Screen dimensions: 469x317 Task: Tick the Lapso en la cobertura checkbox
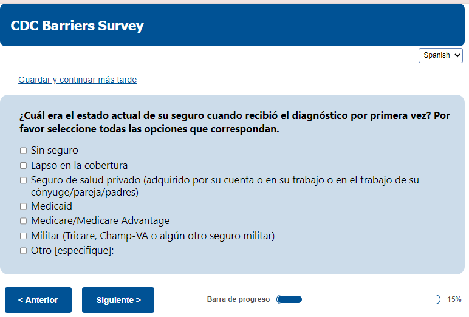(23, 165)
